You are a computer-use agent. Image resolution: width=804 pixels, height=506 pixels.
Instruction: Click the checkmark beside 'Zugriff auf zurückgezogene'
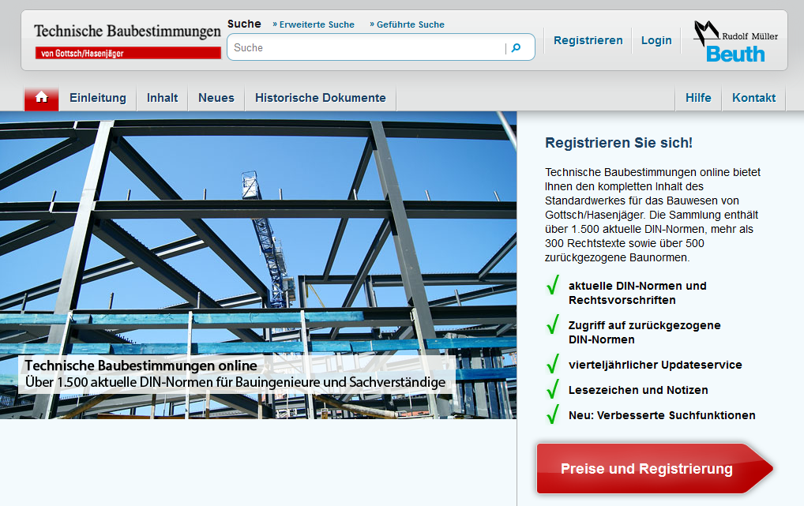553,324
